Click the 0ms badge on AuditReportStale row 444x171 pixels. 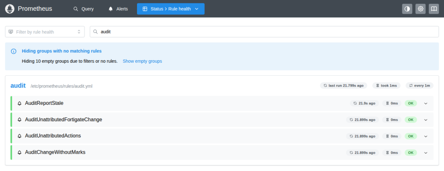coord(392,103)
